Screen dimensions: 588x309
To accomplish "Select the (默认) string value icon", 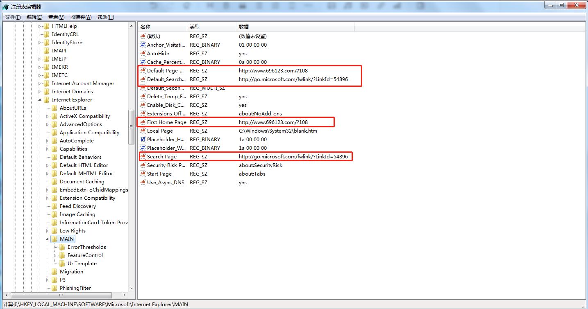I will tap(143, 36).
